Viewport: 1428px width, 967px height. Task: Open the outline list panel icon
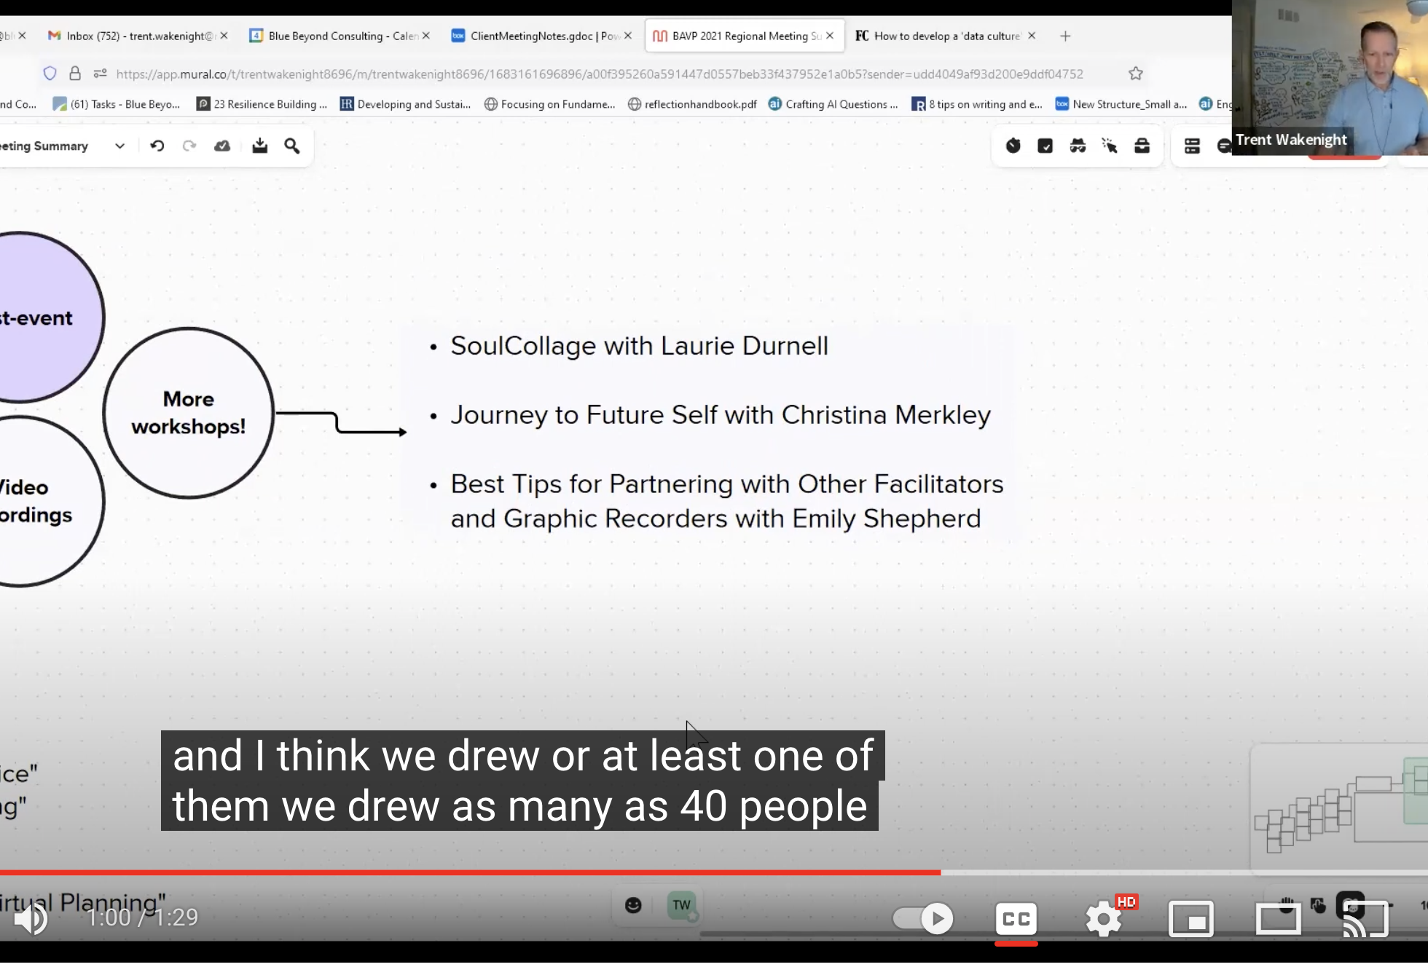[1192, 146]
